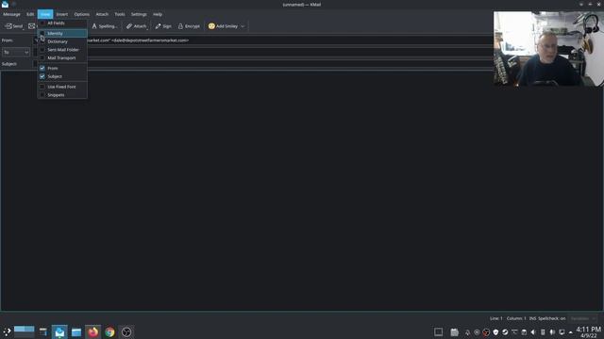The width and height of the screenshot is (604, 339).
Task: Click the virtual desktop pager
Action: pos(25,332)
